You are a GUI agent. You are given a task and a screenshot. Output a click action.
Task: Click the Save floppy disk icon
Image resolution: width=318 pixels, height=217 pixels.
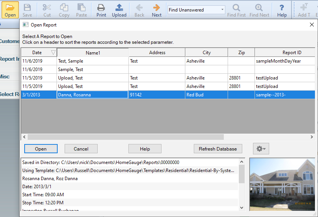click(x=27, y=10)
